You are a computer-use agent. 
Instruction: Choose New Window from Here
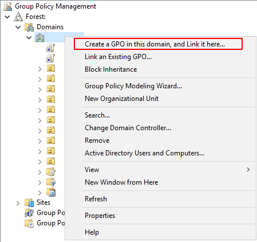point(121,182)
